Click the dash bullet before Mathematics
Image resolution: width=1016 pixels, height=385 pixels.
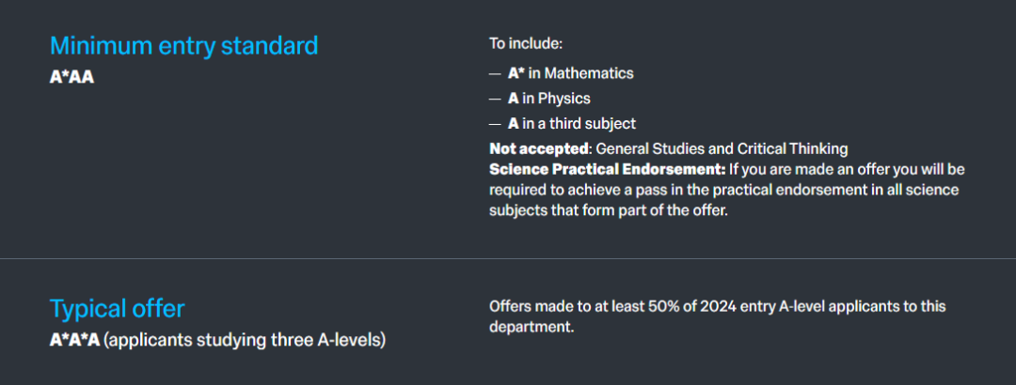pos(496,73)
